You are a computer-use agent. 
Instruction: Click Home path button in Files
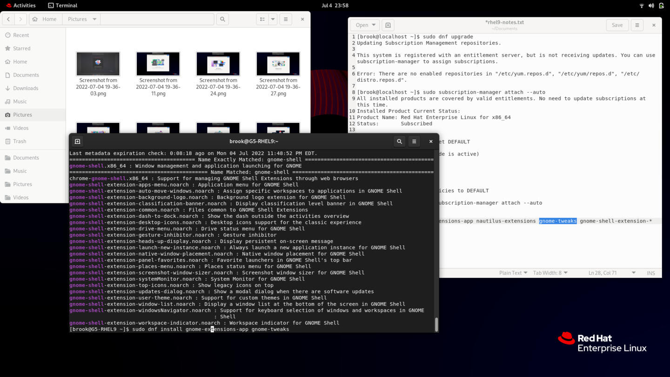[x=45, y=19]
